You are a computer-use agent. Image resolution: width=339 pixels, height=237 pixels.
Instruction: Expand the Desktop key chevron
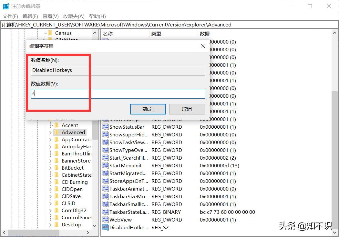click(x=50, y=225)
